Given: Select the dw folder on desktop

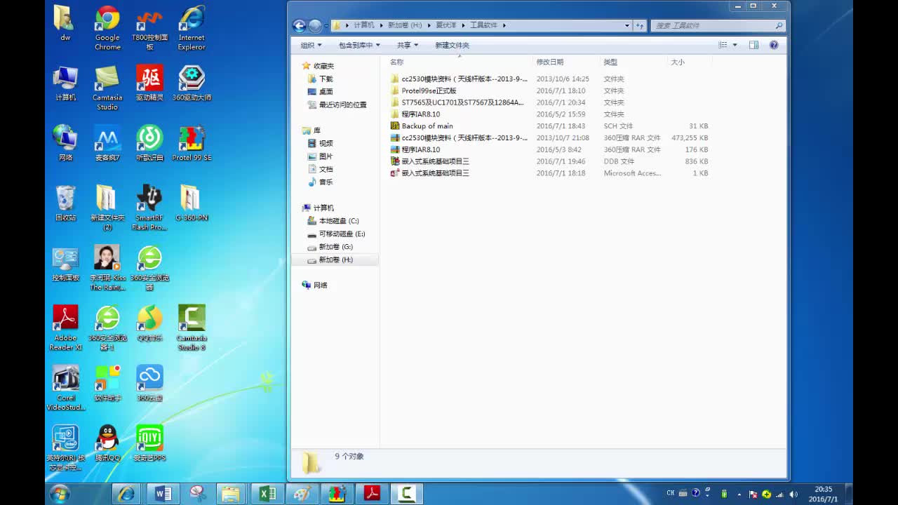Looking at the screenshot, I should point(65,23).
